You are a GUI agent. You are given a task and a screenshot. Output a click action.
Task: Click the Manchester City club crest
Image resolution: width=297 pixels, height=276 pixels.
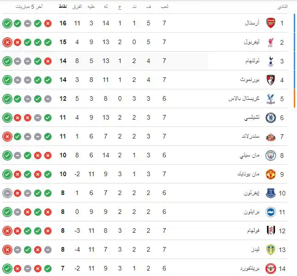(x=270, y=155)
